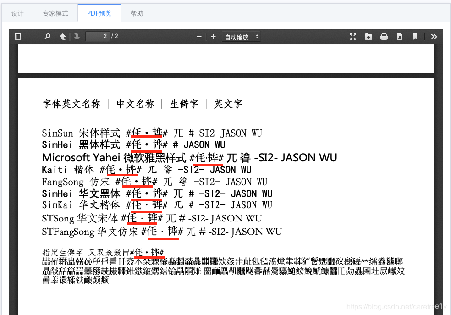Toggle the PDF viewer sidebar
Image resolution: width=451 pixels, height=315 pixels.
18,37
